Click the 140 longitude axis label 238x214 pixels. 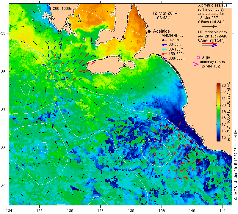192,211
